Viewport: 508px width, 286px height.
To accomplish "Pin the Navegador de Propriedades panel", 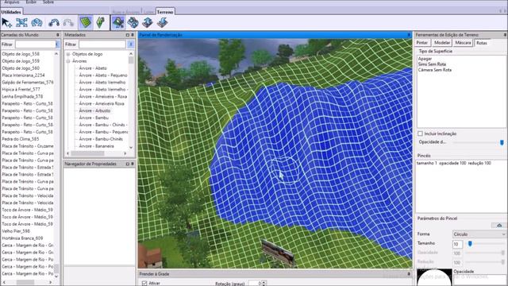I will [133, 164].
